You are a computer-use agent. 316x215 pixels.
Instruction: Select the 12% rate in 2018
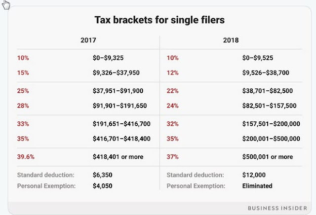[x=173, y=72]
